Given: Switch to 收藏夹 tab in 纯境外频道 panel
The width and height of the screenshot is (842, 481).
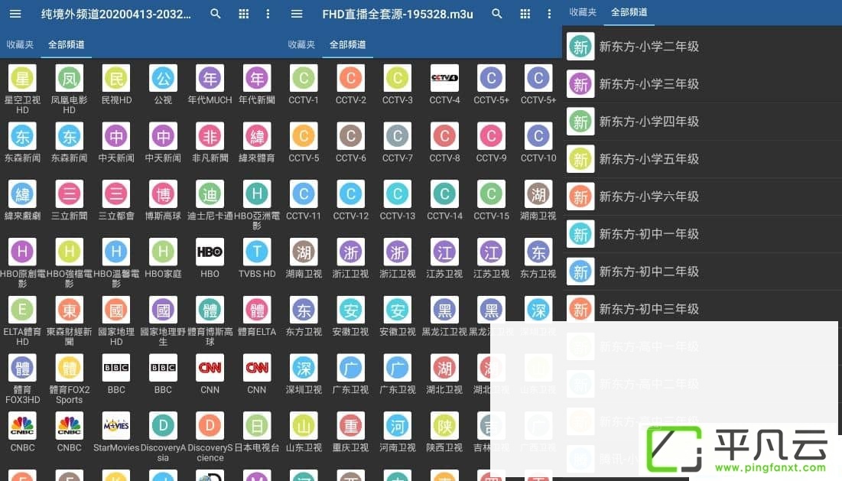Looking at the screenshot, I should pos(20,44).
